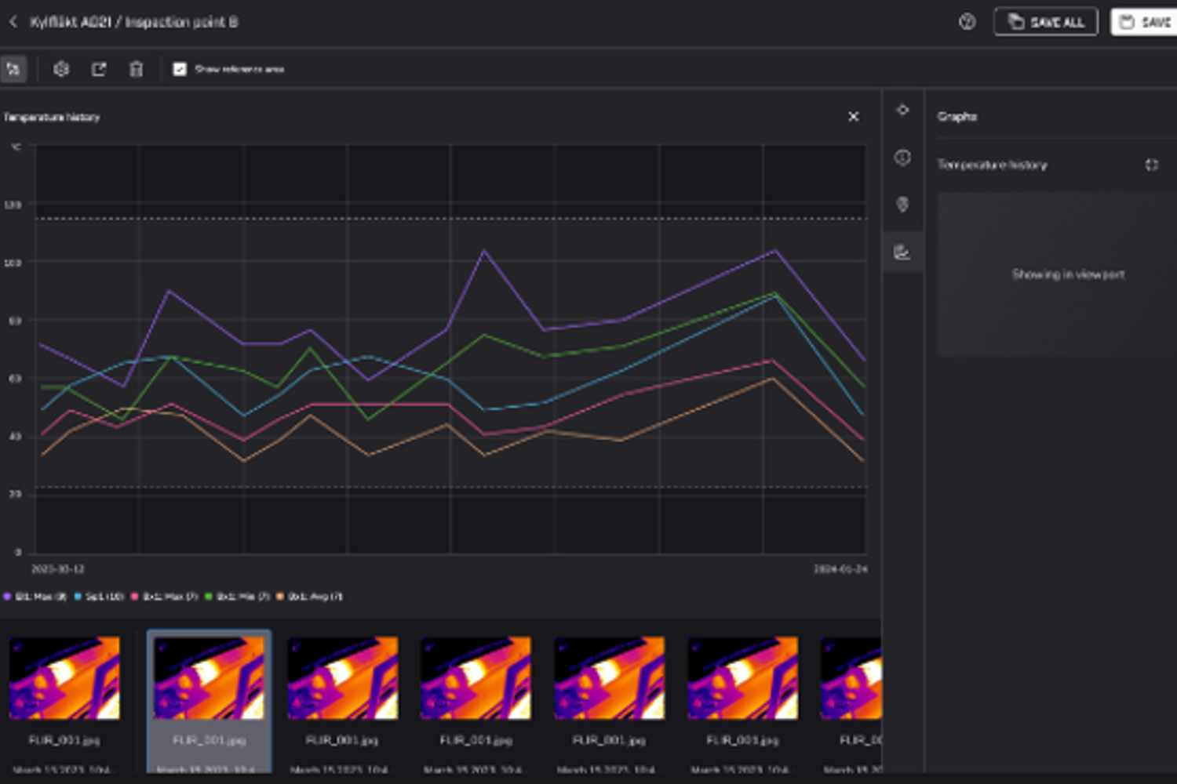Click the white SAVE button
The width and height of the screenshot is (1177, 784).
(x=1144, y=22)
